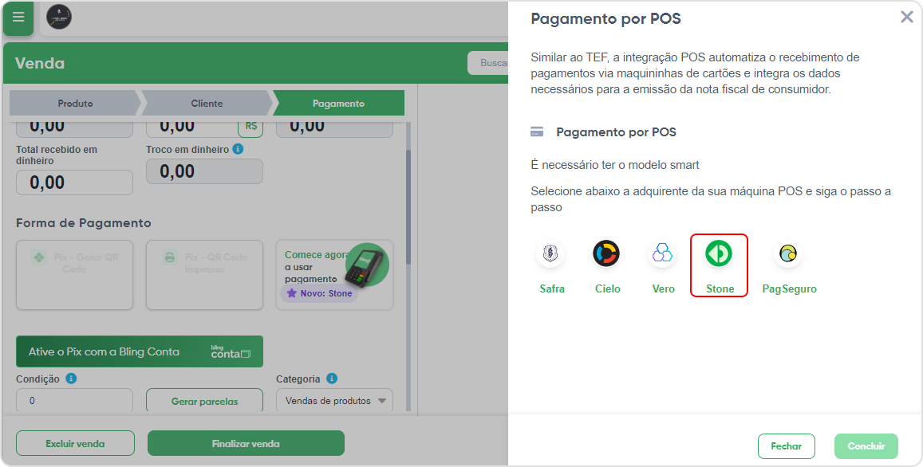
Task: Click the Finalizar venda button
Action: 246,443
